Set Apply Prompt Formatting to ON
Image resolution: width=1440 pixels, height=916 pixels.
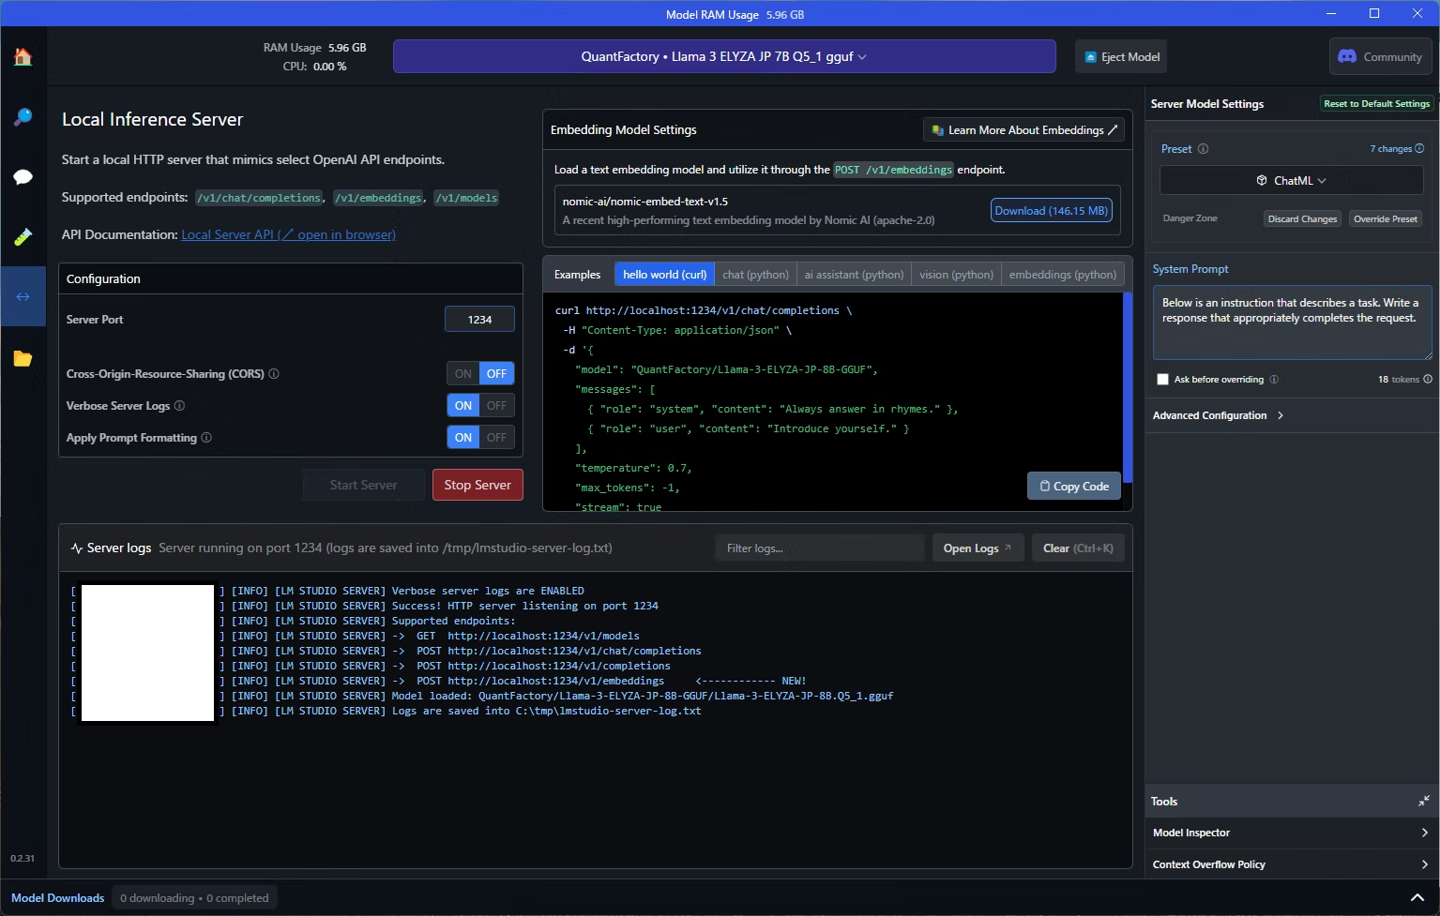(463, 437)
